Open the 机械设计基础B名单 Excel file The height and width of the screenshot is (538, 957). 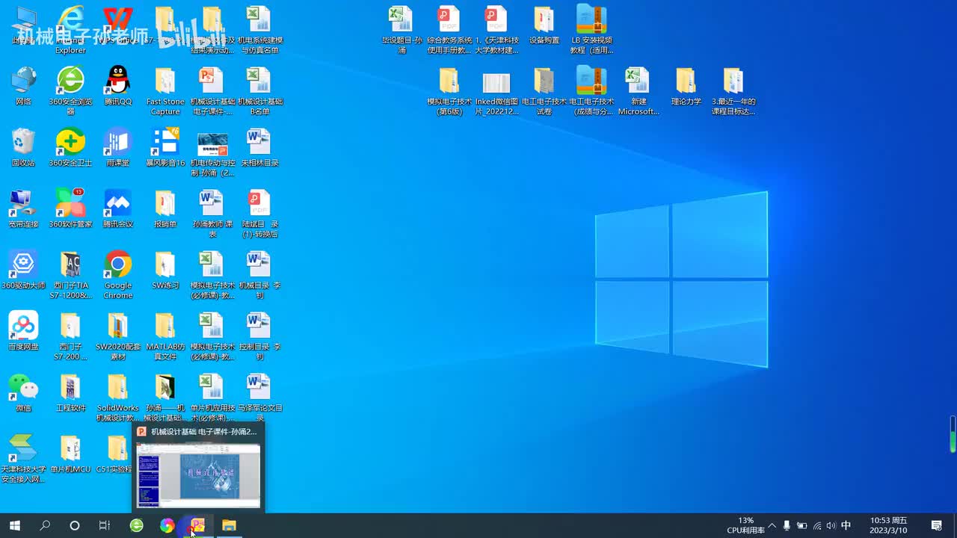coord(259,91)
